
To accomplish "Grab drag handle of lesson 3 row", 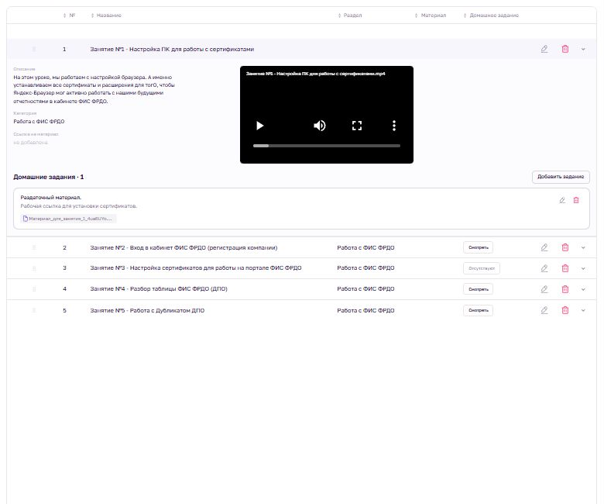I will click(34, 268).
